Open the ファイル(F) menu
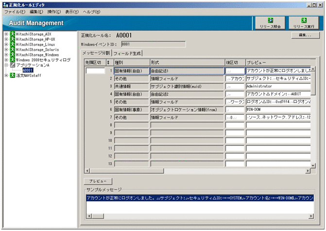 [16, 11]
